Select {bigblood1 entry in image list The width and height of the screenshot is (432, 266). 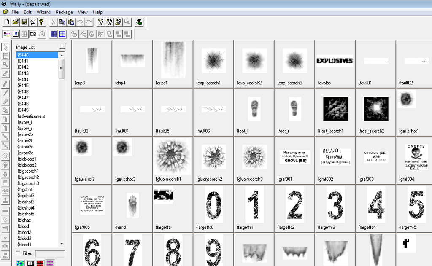(x=27, y=159)
